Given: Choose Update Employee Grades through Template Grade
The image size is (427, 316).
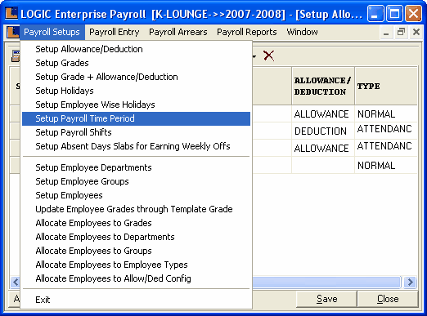Looking at the screenshot, I should point(136,209).
